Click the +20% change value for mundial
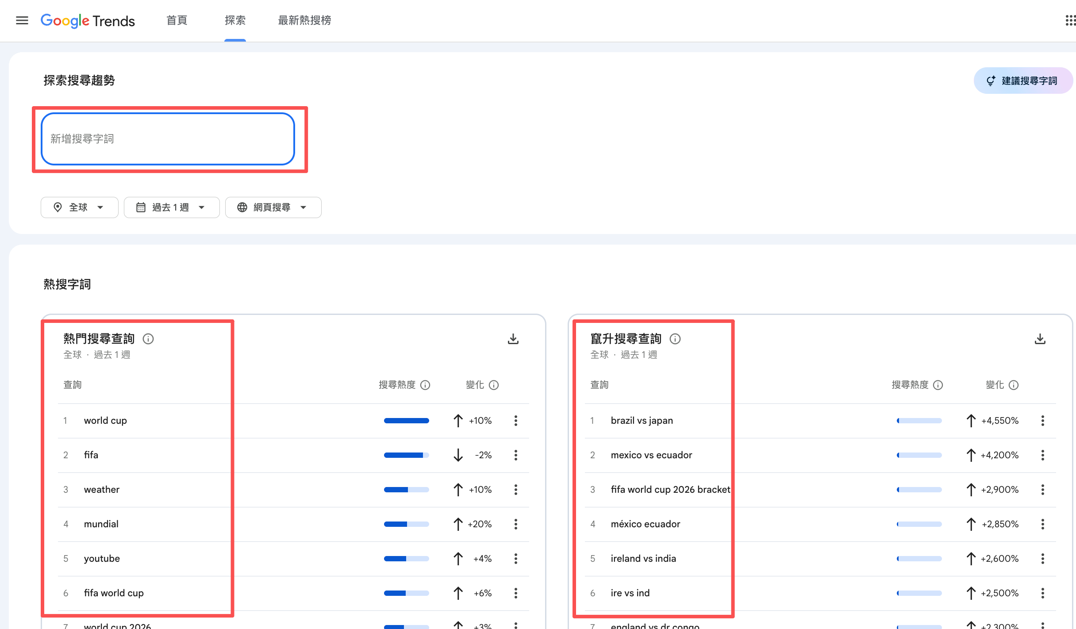1076x629 pixels. [x=480, y=524]
